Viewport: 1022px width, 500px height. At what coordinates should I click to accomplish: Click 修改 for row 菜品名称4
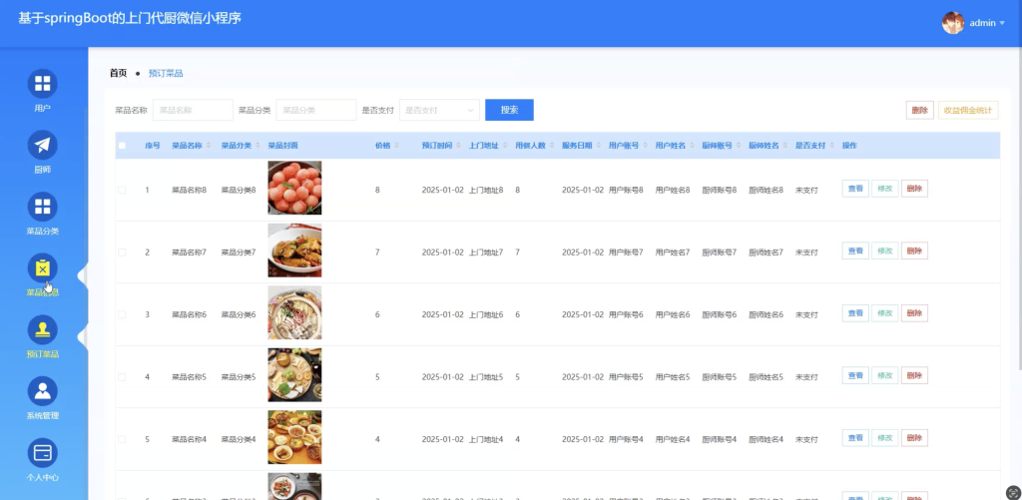point(884,438)
